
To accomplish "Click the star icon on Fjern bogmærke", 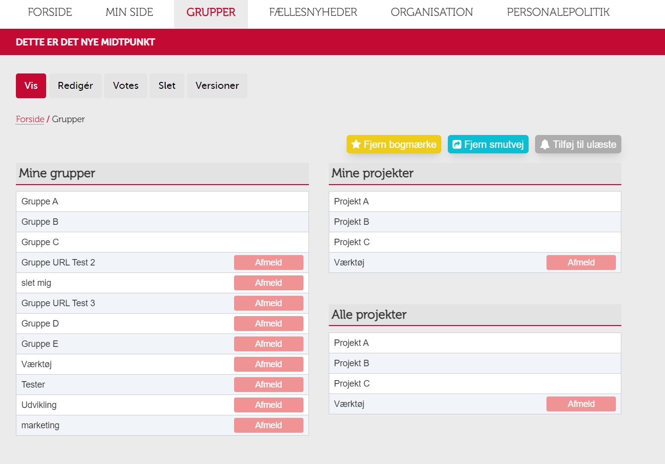I will coord(356,144).
